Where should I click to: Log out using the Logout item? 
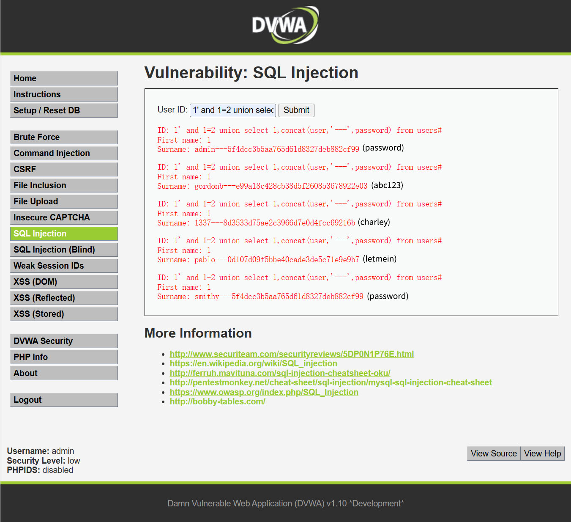click(x=64, y=400)
